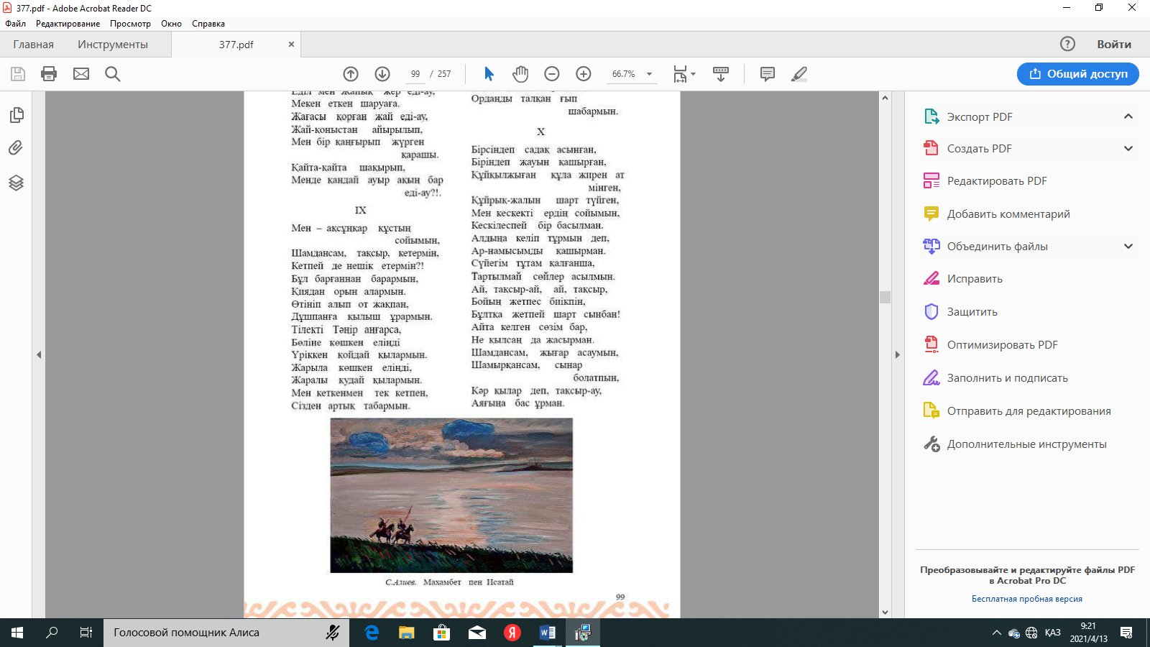Close the 377.pdf tab
The width and height of the screenshot is (1150, 647).
[291, 44]
